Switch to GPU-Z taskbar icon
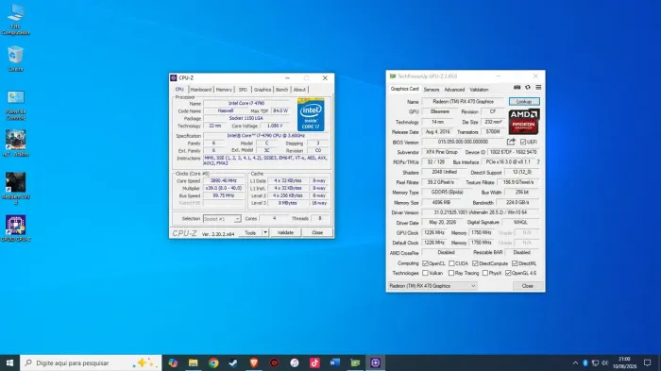The height and width of the screenshot is (371, 661). point(355,363)
